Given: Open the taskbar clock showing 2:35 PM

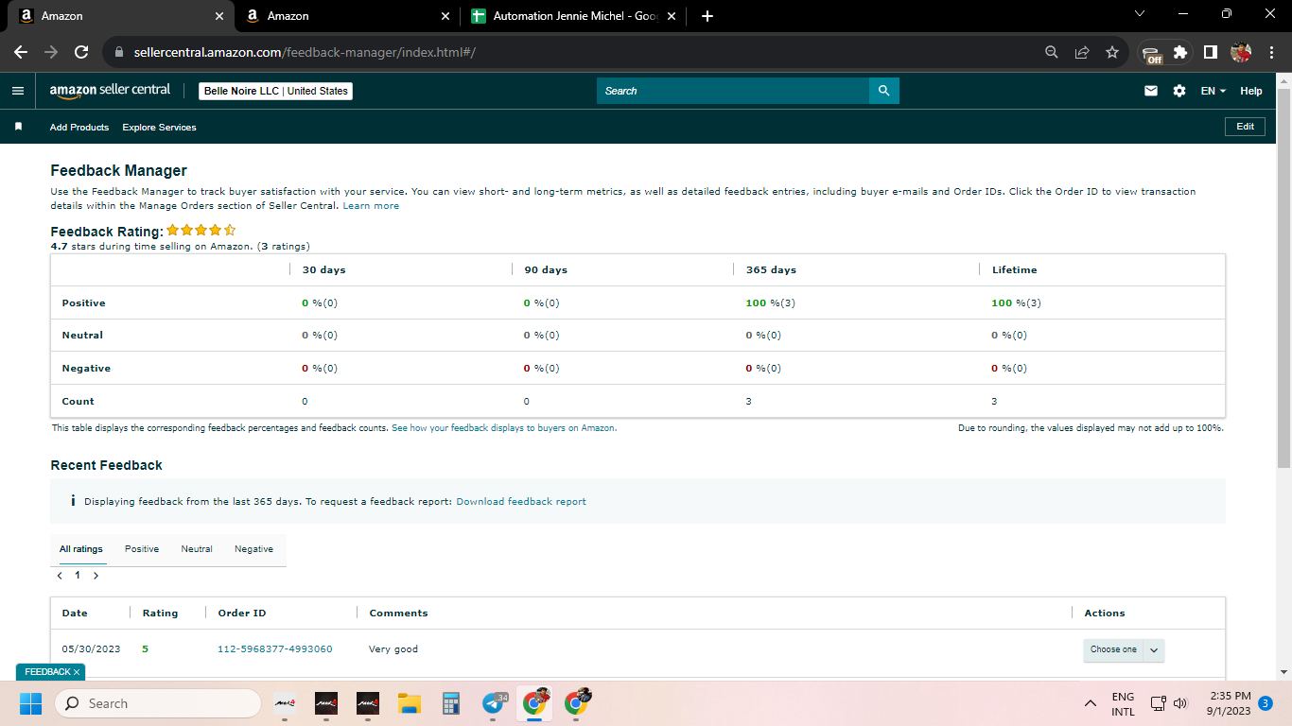Looking at the screenshot, I should 1231,703.
